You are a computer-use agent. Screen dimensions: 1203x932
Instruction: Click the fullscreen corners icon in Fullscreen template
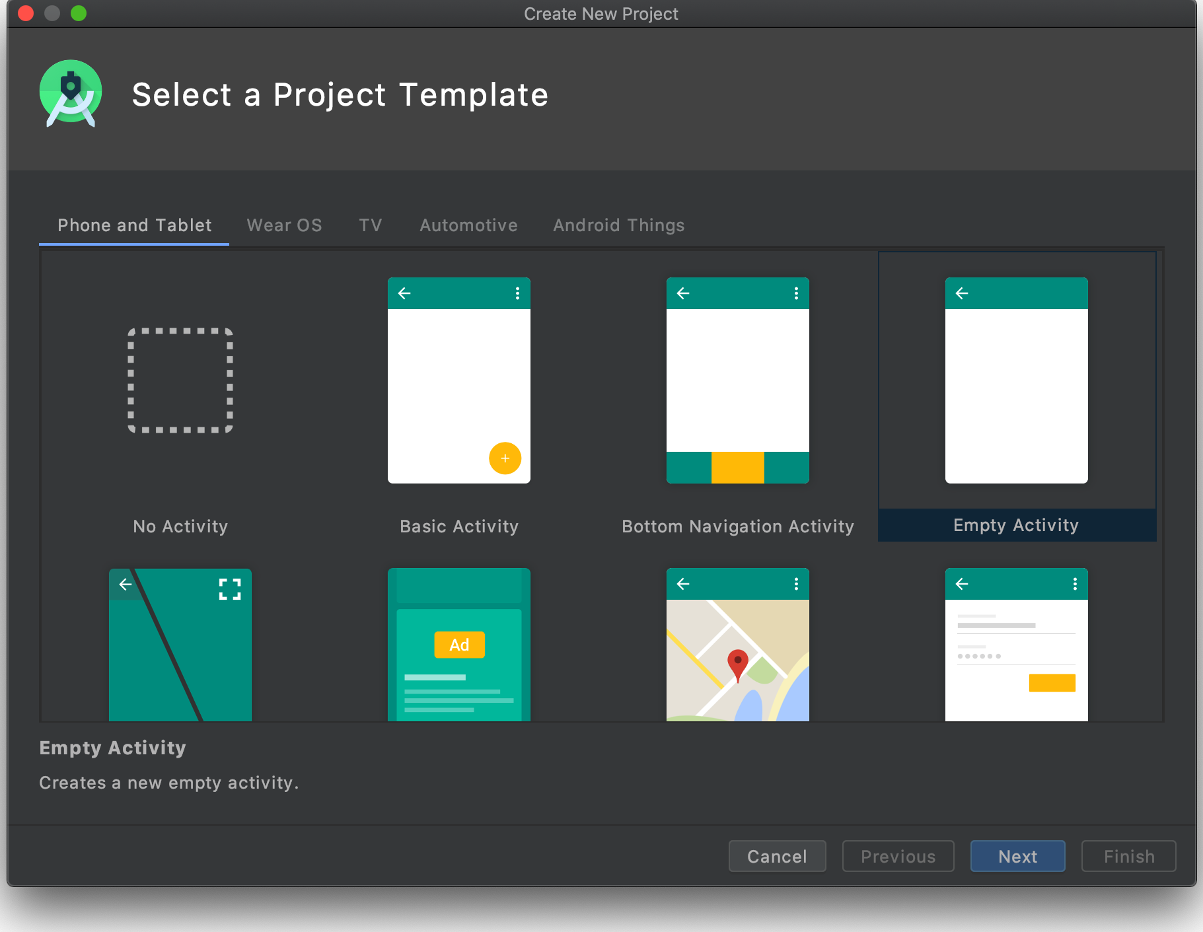(230, 589)
